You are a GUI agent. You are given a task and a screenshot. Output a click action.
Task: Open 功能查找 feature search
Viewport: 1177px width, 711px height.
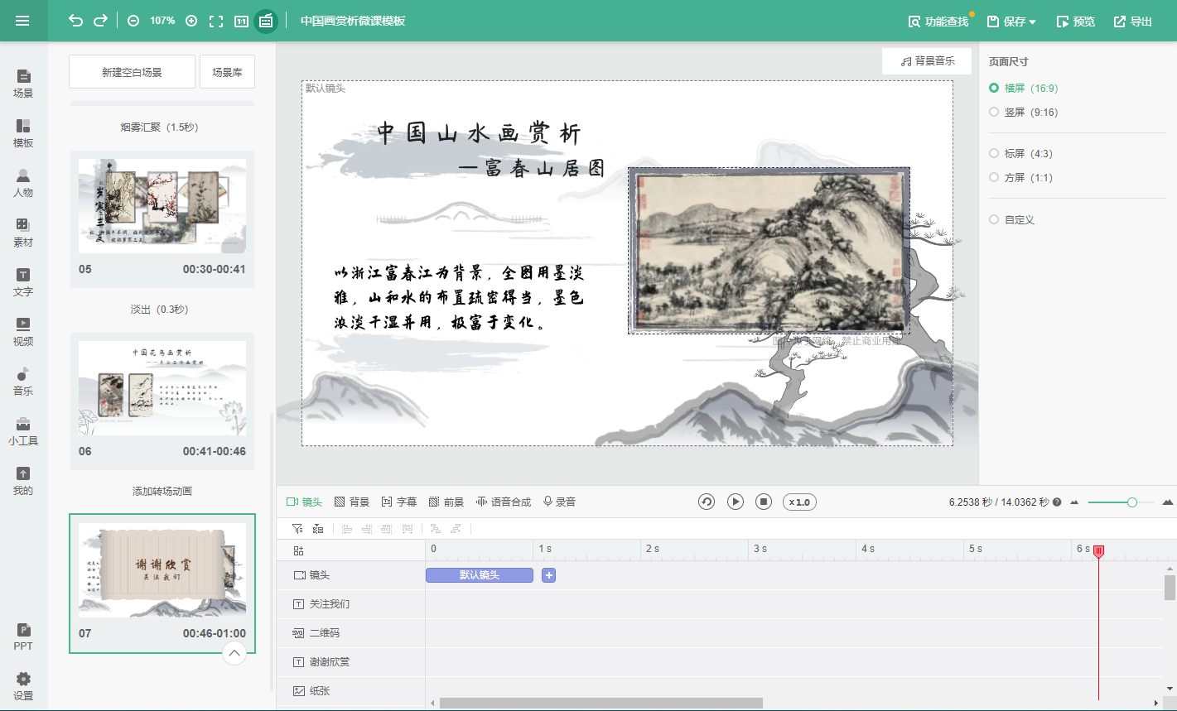tap(938, 22)
